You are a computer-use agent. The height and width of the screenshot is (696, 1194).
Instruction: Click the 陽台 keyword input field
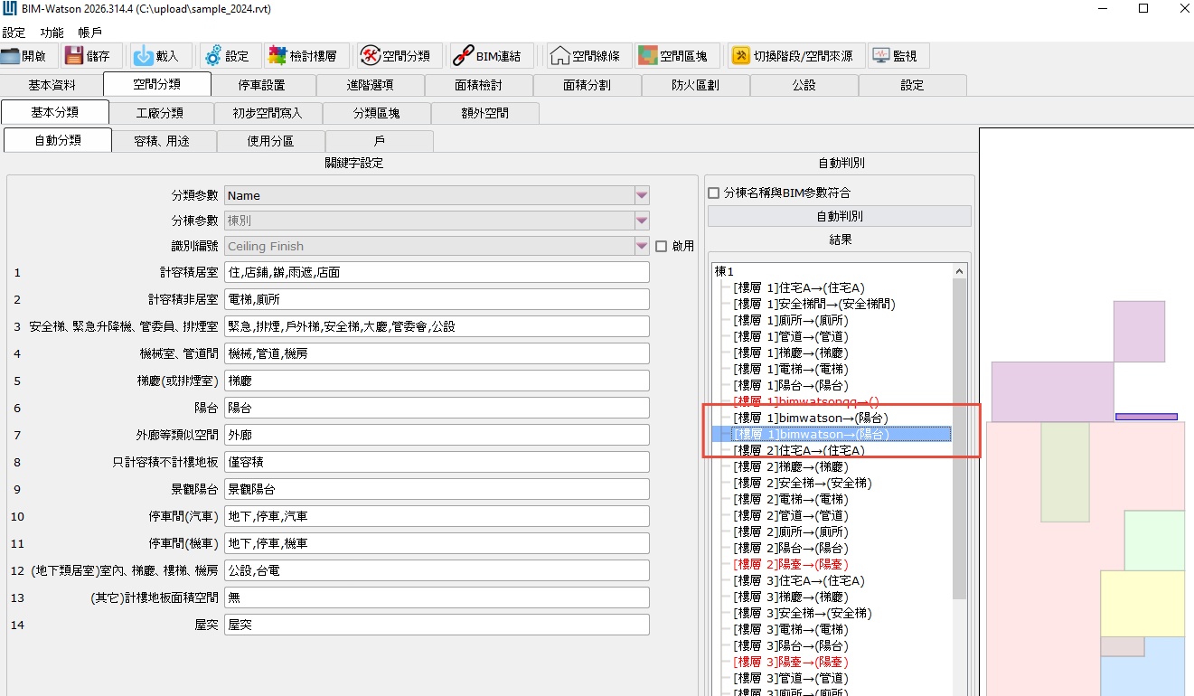pos(437,409)
